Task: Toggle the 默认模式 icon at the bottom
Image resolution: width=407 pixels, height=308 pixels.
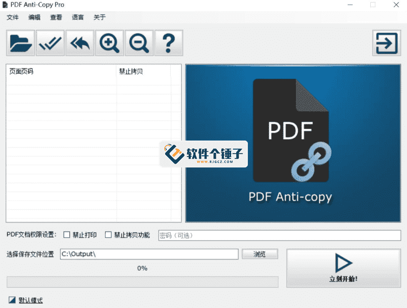Action: [x=12, y=300]
